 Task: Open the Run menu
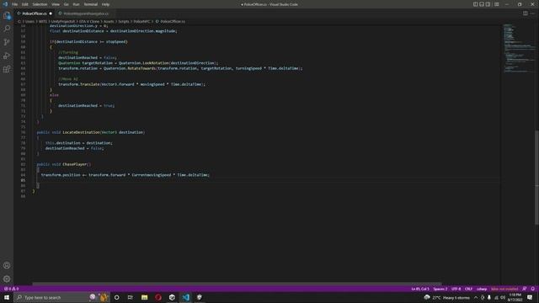pos(76,4)
